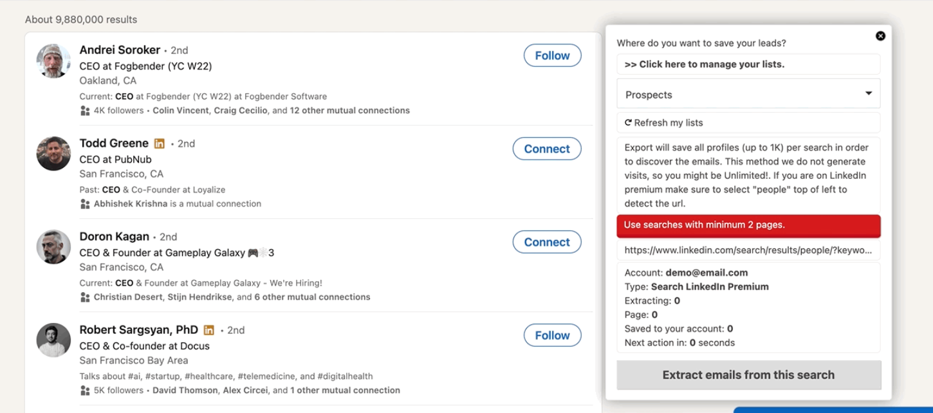Click 'Saved to your account: 0' text
933x413 pixels.
coord(679,329)
